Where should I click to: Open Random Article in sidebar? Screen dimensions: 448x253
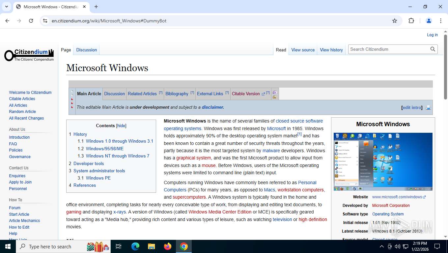[22, 112]
